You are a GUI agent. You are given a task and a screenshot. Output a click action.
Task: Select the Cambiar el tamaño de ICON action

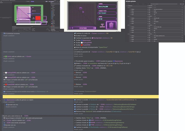point(93,66)
